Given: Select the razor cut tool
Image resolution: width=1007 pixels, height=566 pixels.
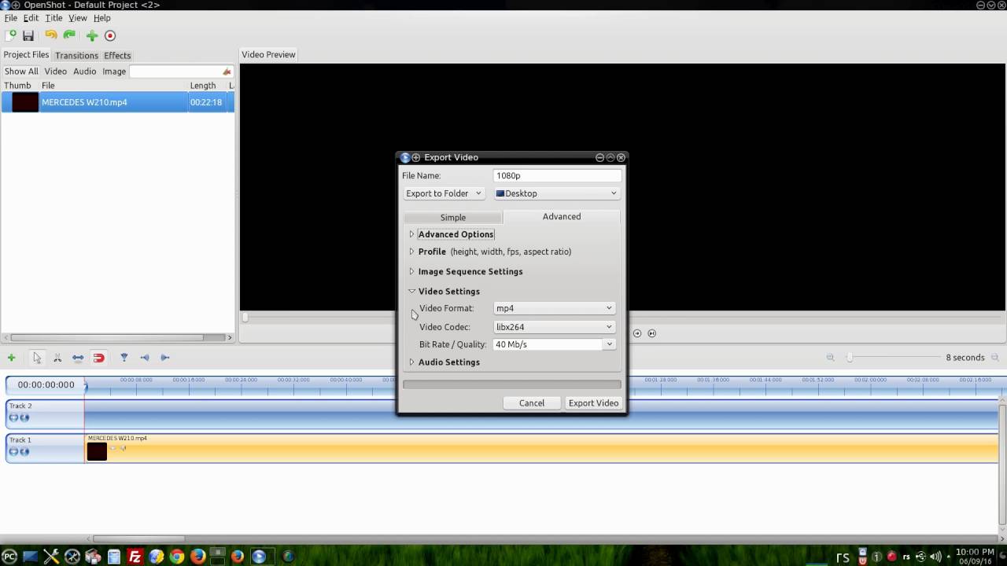Looking at the screenshot, I should pos(57,358).
